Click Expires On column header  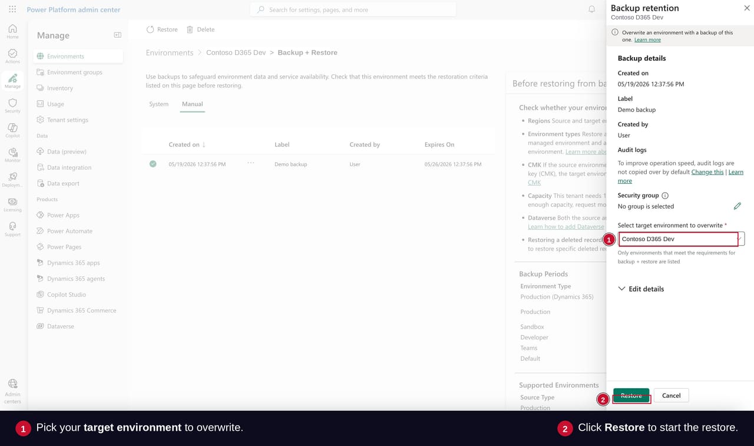click(439, 144)
